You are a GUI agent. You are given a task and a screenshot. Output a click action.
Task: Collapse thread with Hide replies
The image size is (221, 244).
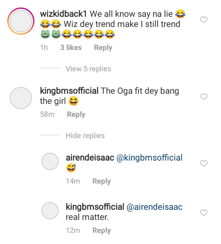pyautogui.click(x=85, y=135)
